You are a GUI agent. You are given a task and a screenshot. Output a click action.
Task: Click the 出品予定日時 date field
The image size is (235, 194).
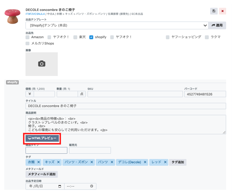[x=45, y=186]
